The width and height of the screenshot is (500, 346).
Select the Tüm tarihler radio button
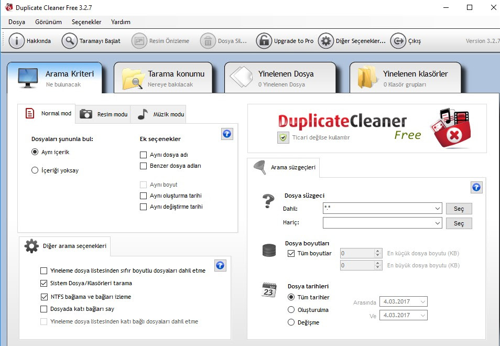(291, 297)
